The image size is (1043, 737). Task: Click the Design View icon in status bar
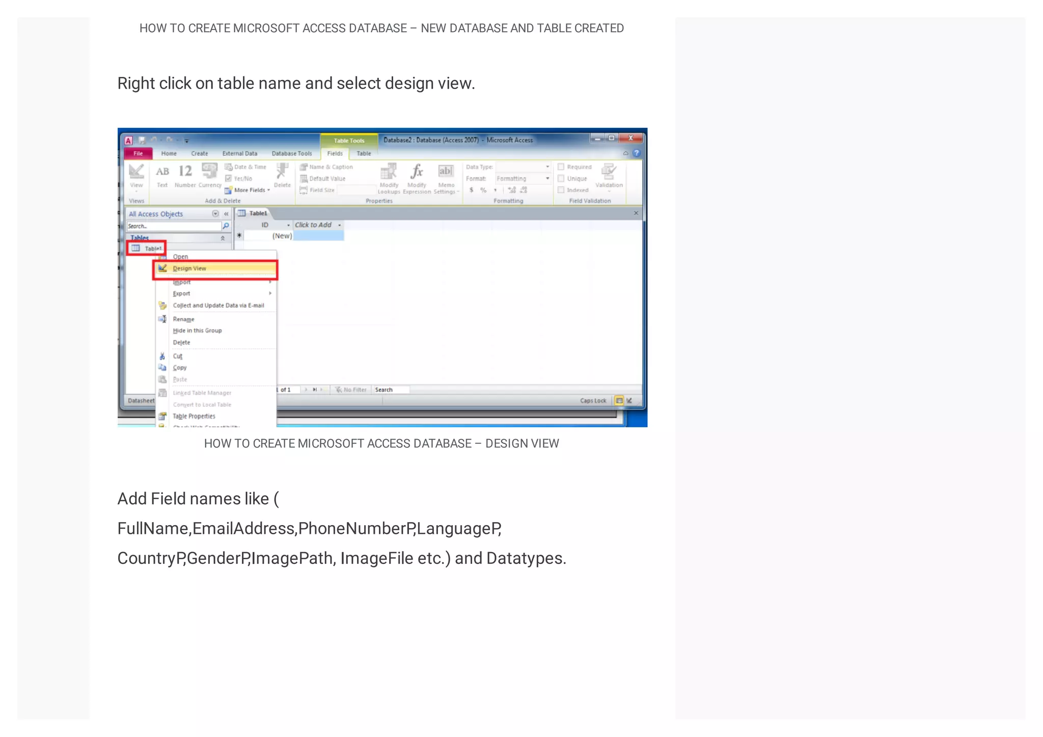tap(630, 401)
